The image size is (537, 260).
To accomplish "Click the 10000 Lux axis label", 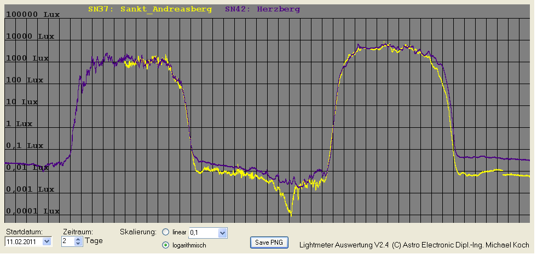I will point(30,37).
